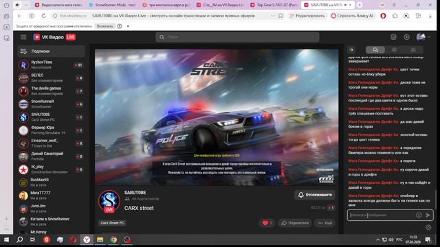The width and height of the screenshot is (440, 247).
Task: Mute tab sound speaker icon
Action: click(x=17, y=5)
